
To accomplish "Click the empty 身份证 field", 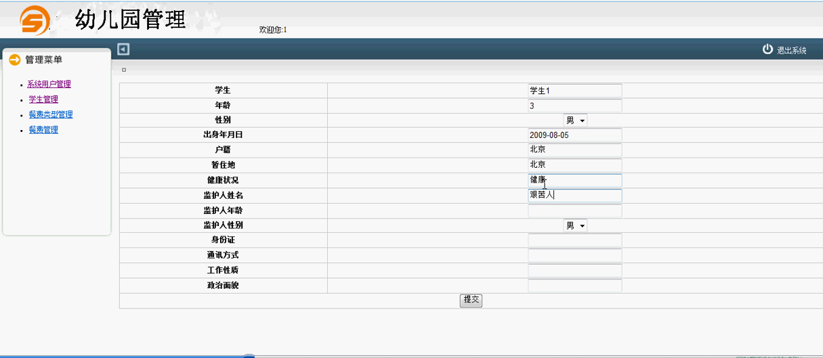I will tap(574, 240).
